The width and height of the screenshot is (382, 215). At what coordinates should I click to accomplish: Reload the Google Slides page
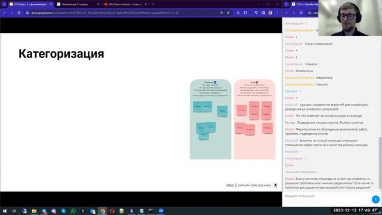pyautogui.click(x=19, y=13)
